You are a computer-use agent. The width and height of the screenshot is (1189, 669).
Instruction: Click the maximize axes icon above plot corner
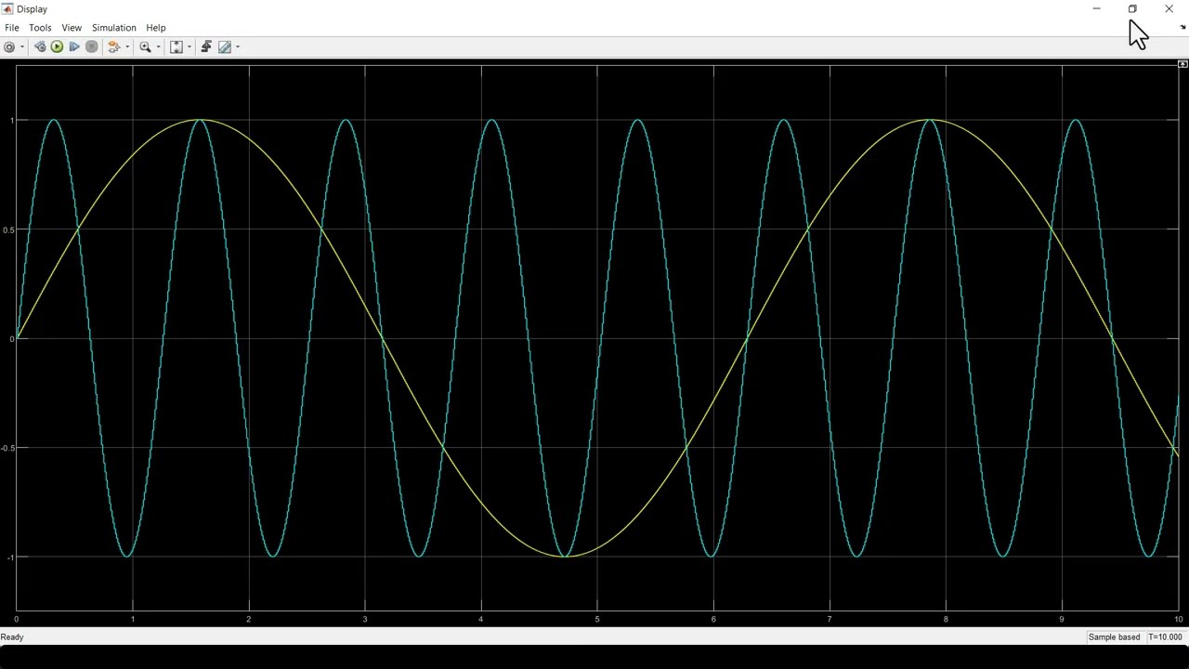point(1182,64)
